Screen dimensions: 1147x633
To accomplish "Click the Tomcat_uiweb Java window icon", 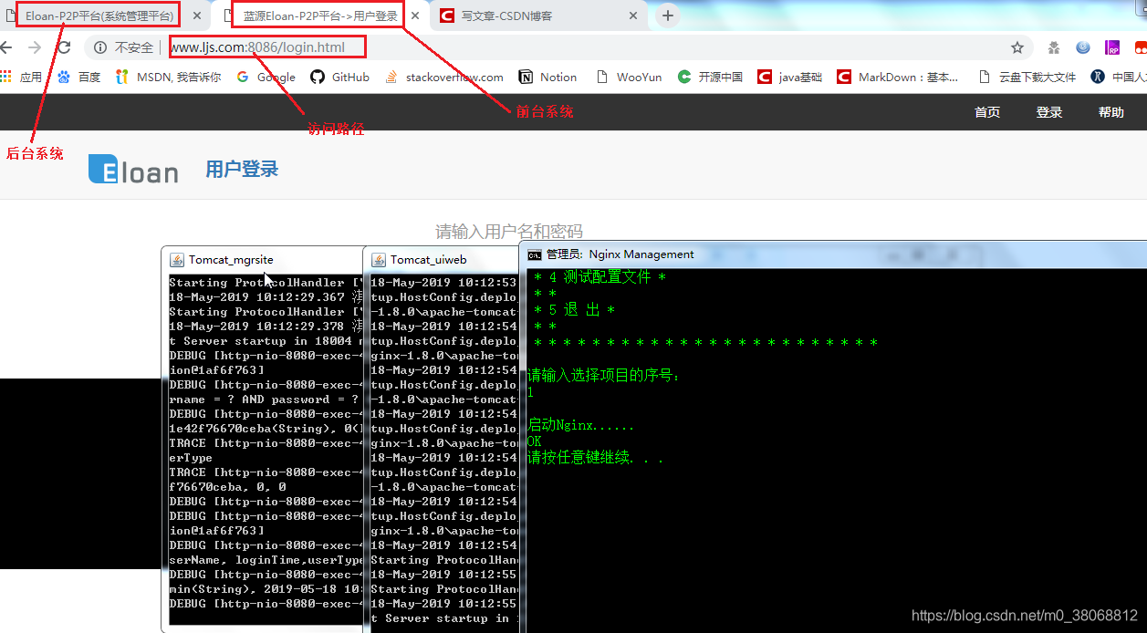I will click(x=378, y=260).
